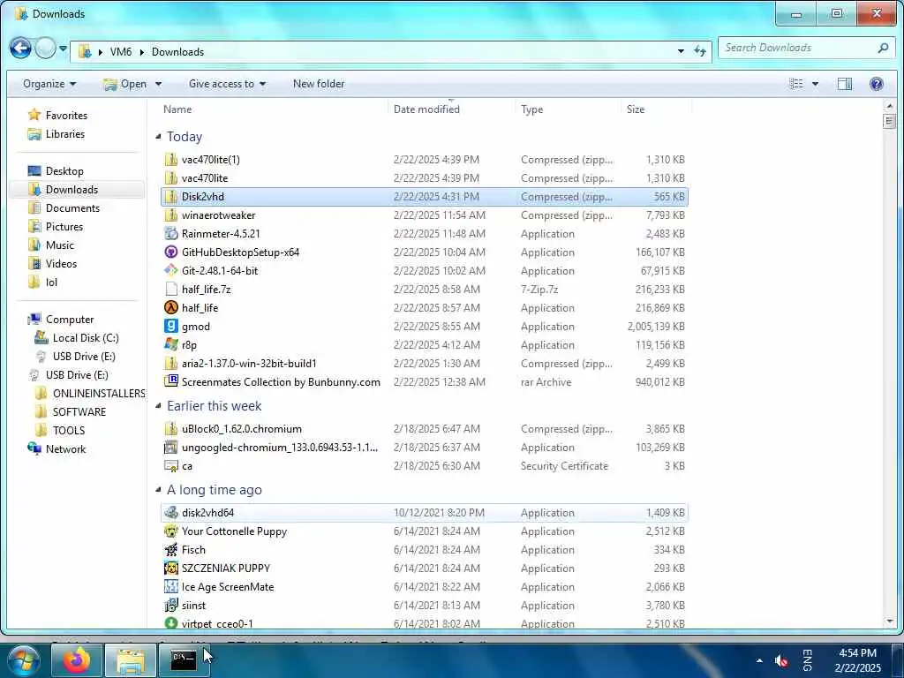
Task: Collapse the Earlier this week group
Action: [x=159, y=406]
